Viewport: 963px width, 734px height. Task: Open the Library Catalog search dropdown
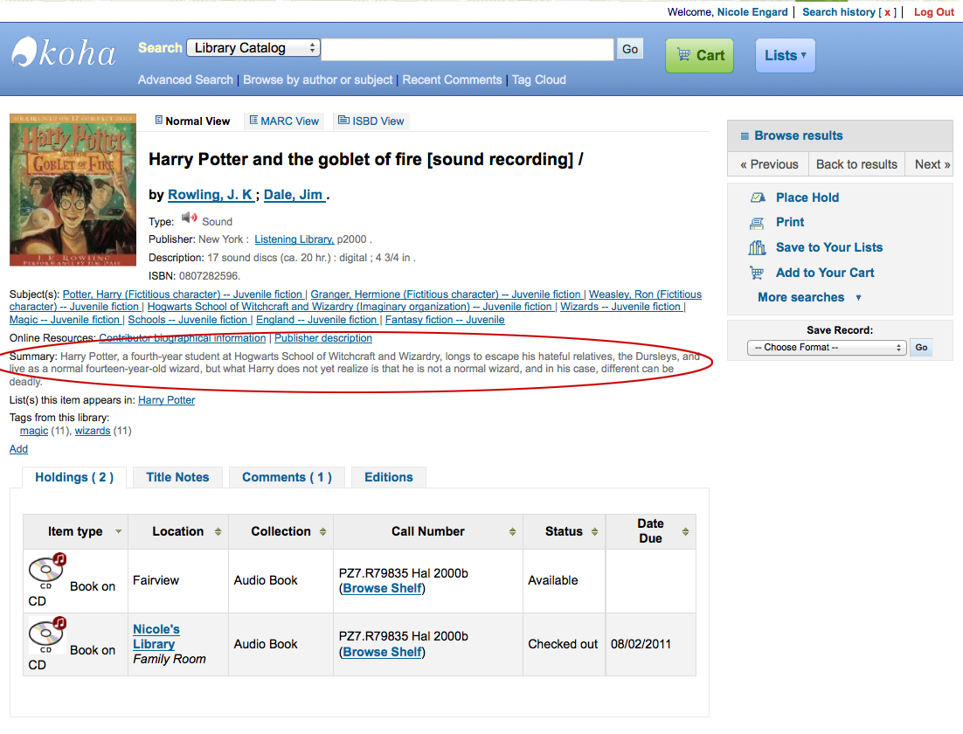click(253, 48)
